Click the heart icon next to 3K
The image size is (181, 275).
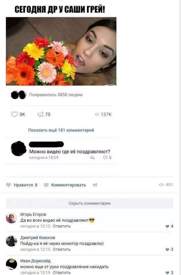pos(14,114)
